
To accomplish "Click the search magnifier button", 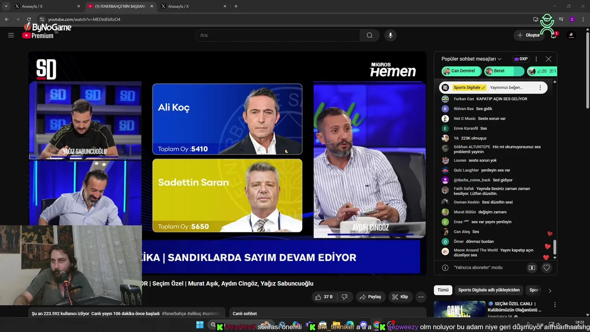I will point(369,35).
